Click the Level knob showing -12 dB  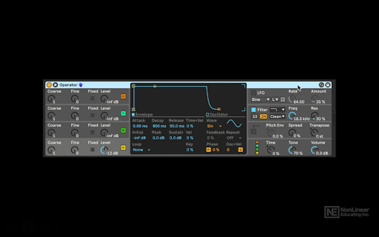click(x=104, y=150)
